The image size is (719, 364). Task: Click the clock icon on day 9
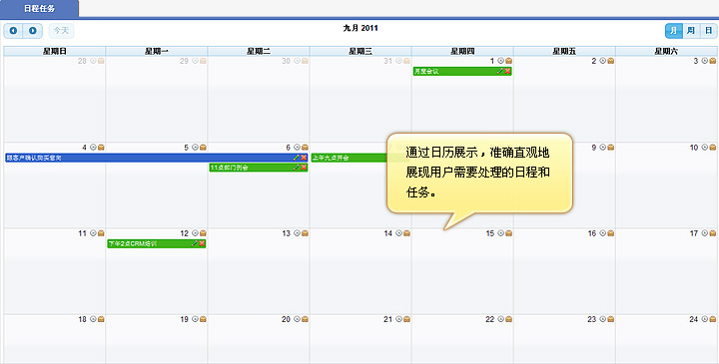tap(602, 147)
